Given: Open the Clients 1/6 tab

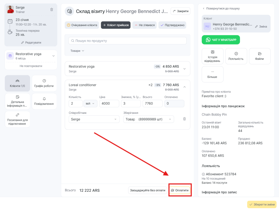Looking at the screenshot, I should [x=17, y=83].
